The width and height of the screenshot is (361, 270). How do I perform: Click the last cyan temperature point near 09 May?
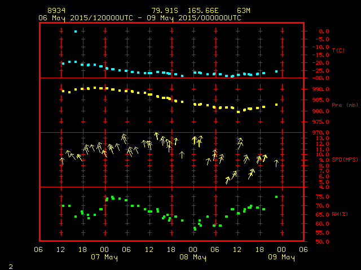[276, 71]
